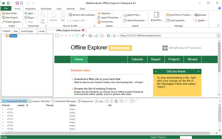Click the film strip icon in the monitor toolbar

116,101
